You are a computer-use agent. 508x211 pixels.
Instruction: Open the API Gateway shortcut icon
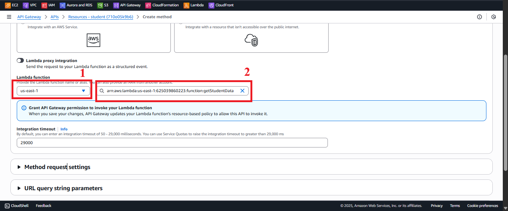point(116,5)
